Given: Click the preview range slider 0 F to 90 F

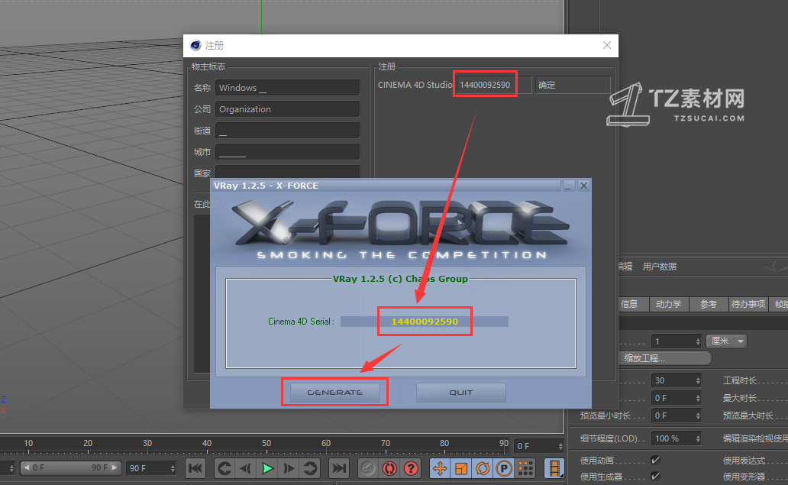Looking at the screenshot, I should click(x=70, y=467).
